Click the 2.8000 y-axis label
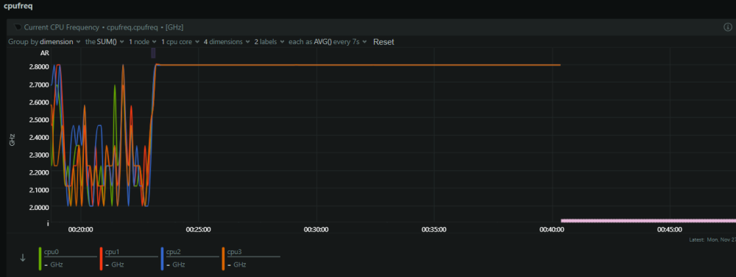Image resolution: width=736 pixels, height=277 pixels. click(x=40, y=66)
